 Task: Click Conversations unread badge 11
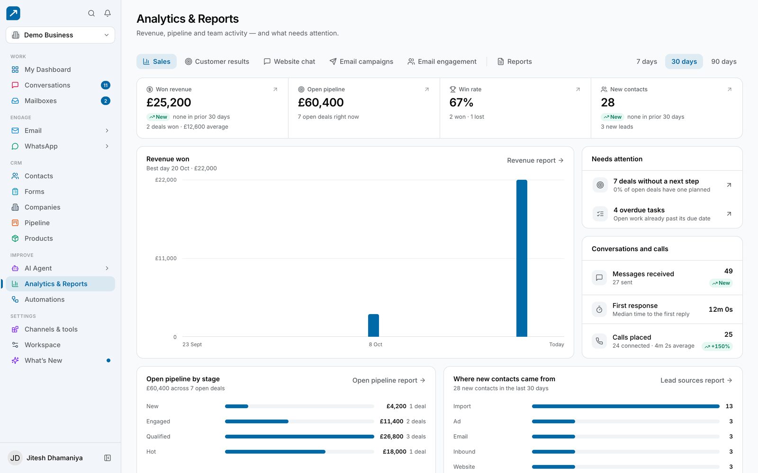tap(106, 85)
